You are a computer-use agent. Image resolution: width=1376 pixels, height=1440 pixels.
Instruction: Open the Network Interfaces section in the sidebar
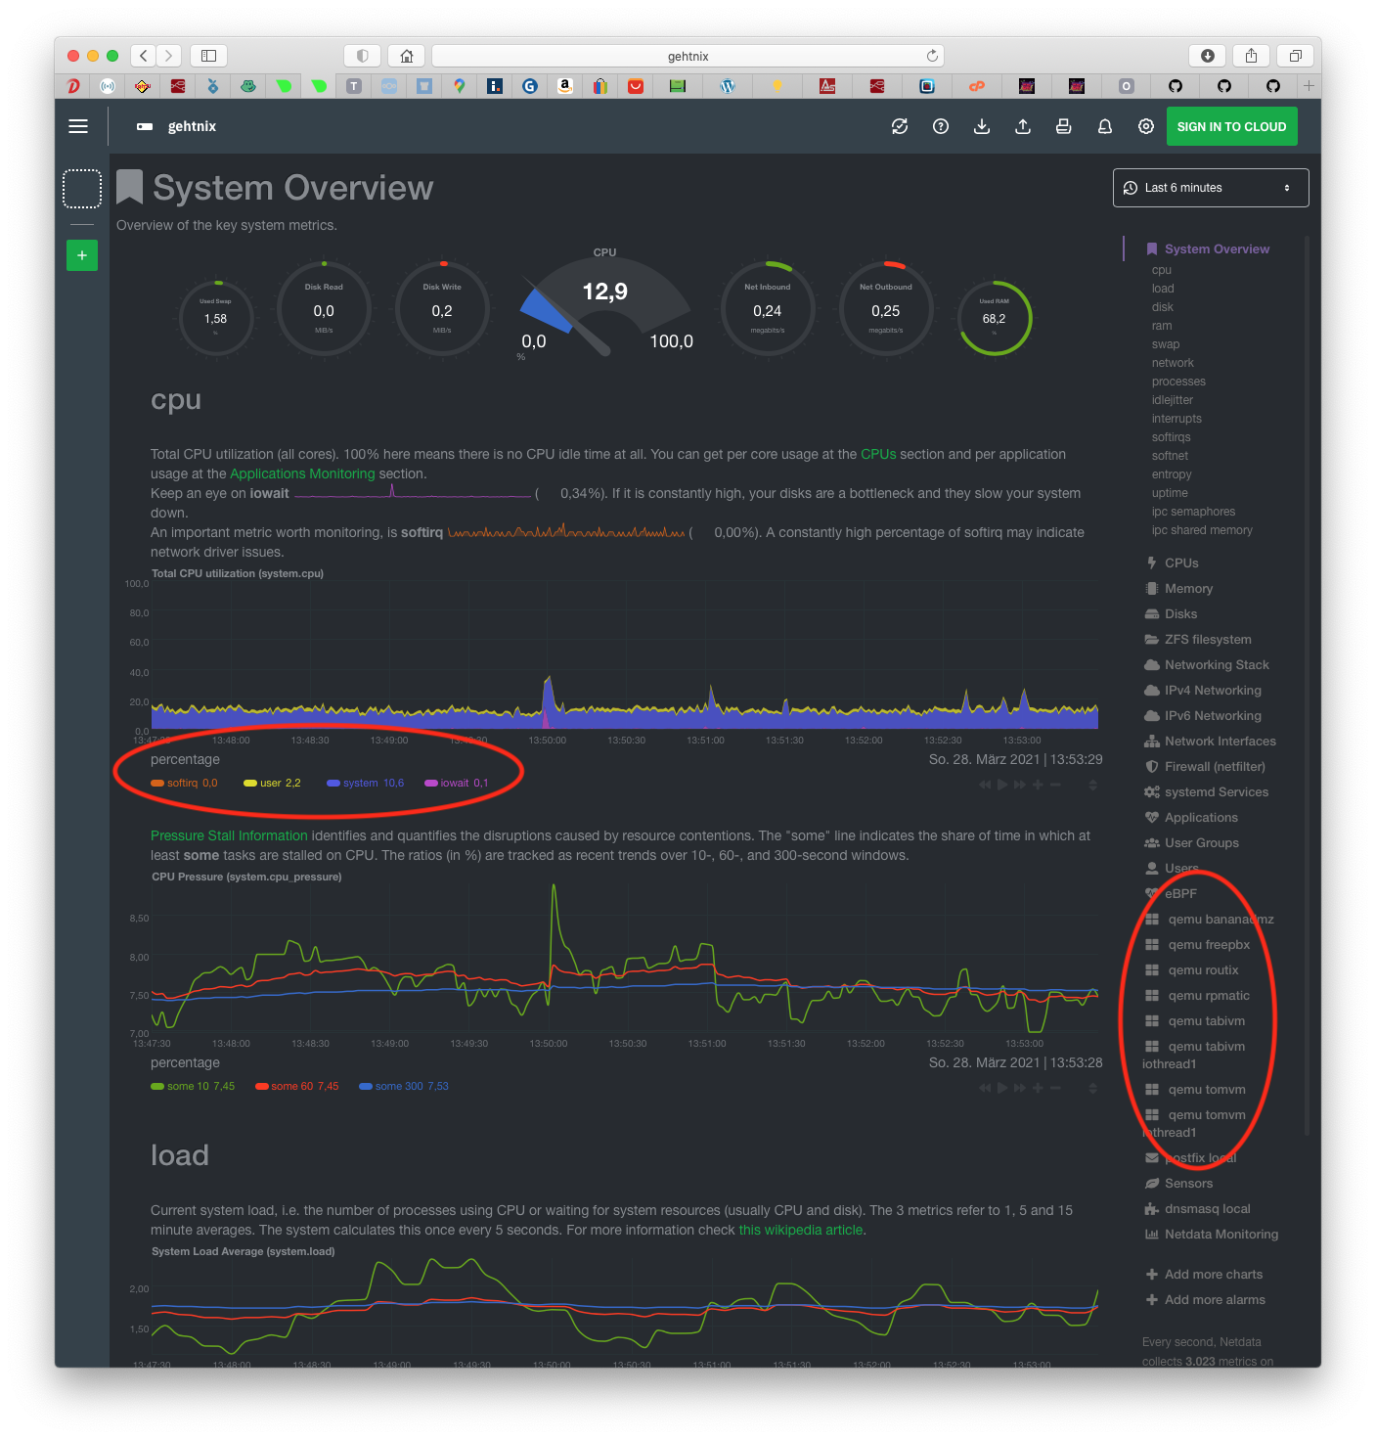click(x=1219, y=741)
